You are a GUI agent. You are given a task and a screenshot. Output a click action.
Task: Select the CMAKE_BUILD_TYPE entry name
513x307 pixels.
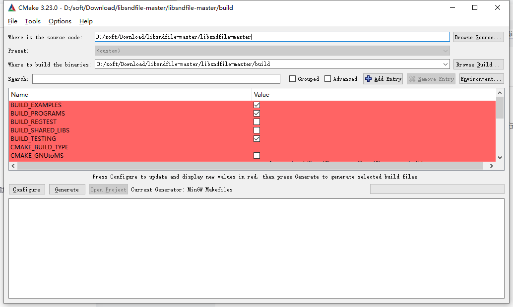coord(39,147)
